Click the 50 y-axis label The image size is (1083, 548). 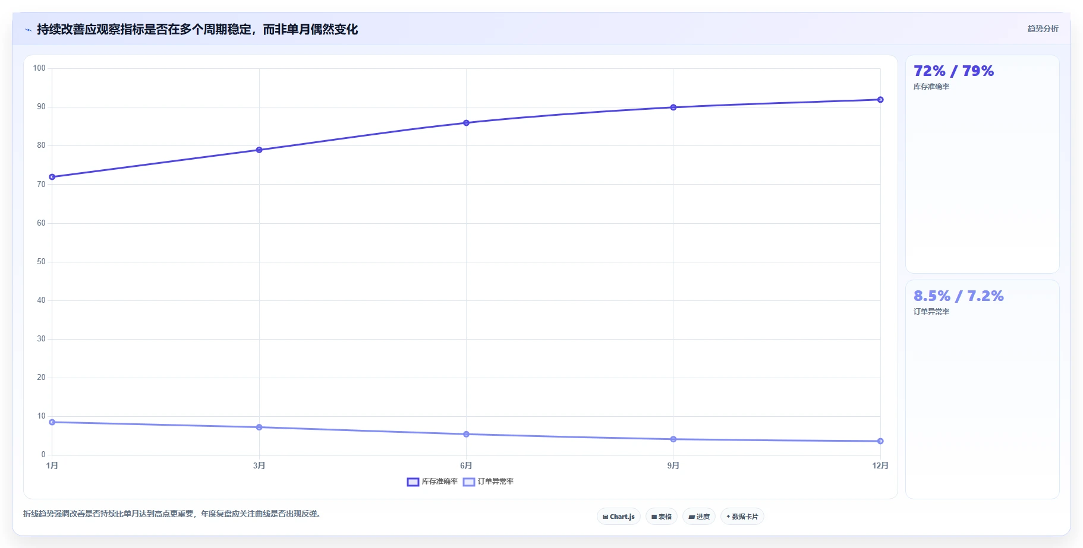point(41,262)
